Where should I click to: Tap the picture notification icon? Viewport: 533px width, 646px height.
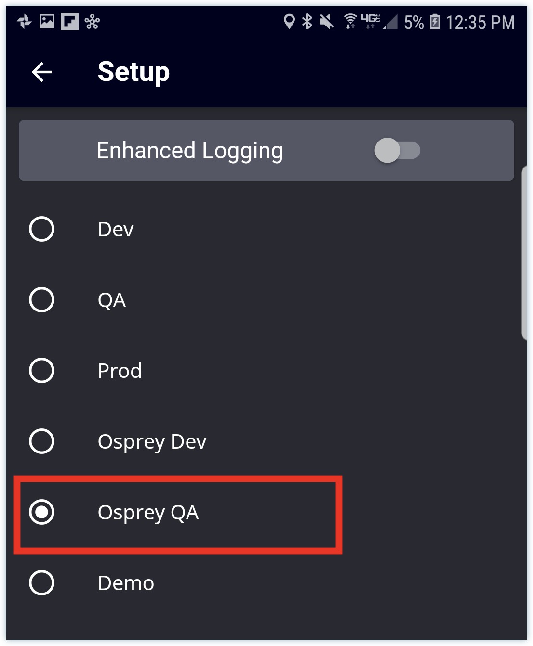47,22
